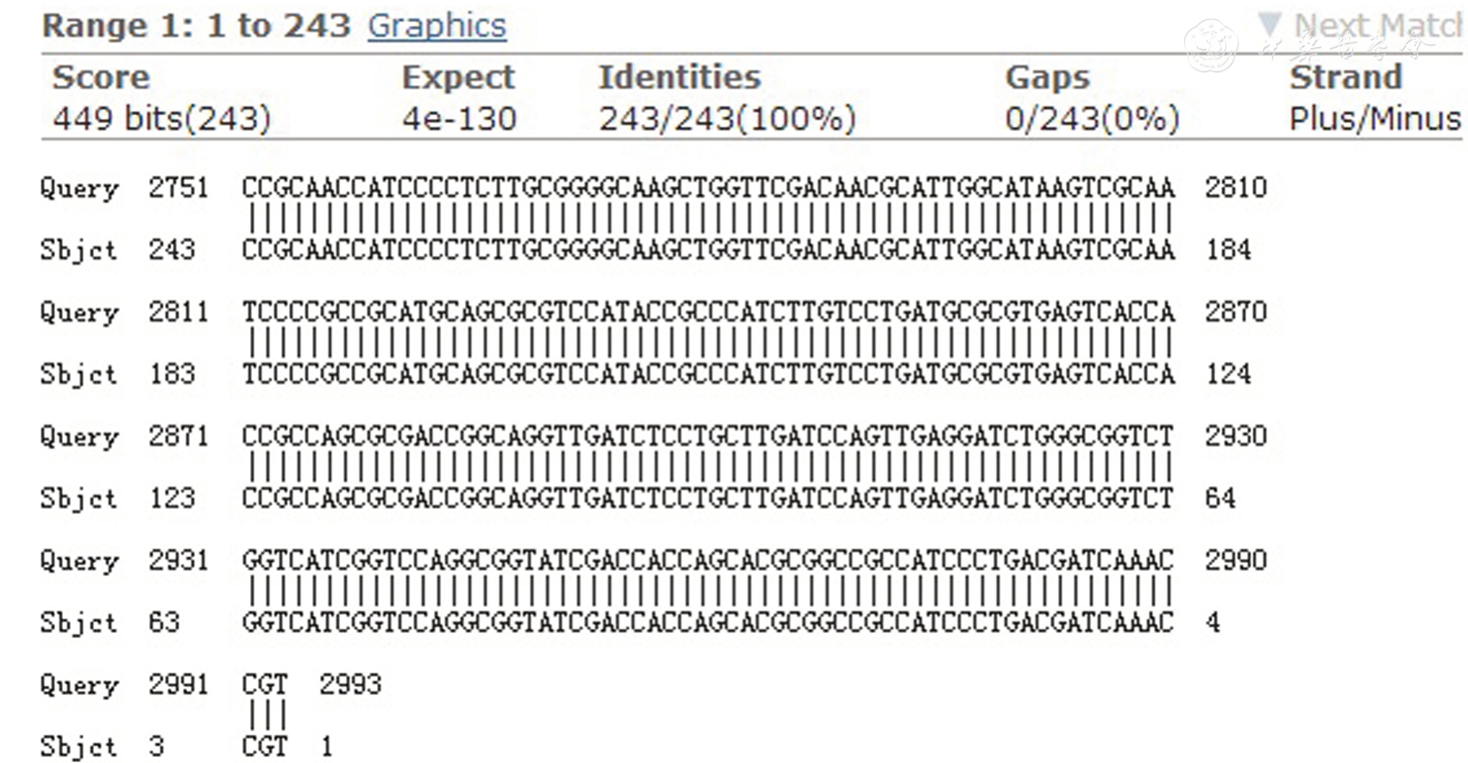This screenshot has height=763, width=1468.
Task: Select the Strand column header
Action: [x=1345, y=77]
